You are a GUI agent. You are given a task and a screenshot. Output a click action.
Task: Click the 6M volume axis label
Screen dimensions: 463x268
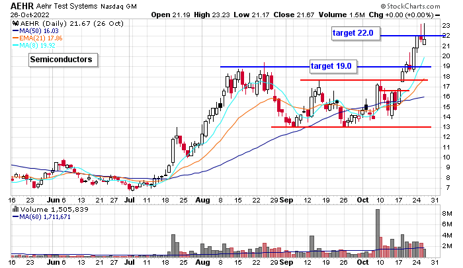[x=446, y=224]
